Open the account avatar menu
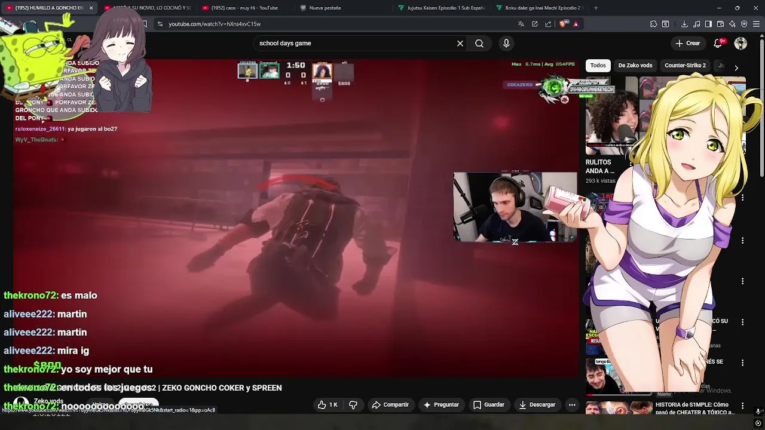The height and width of the screenshot is (430, 765). (740, 43)
